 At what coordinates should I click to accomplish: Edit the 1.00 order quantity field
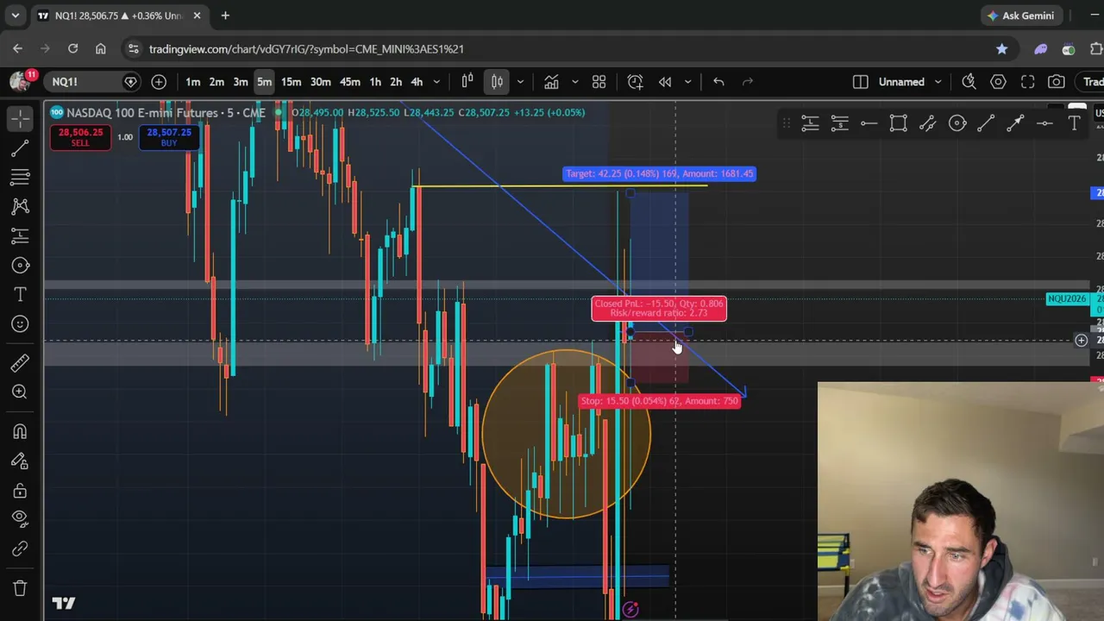125,137
